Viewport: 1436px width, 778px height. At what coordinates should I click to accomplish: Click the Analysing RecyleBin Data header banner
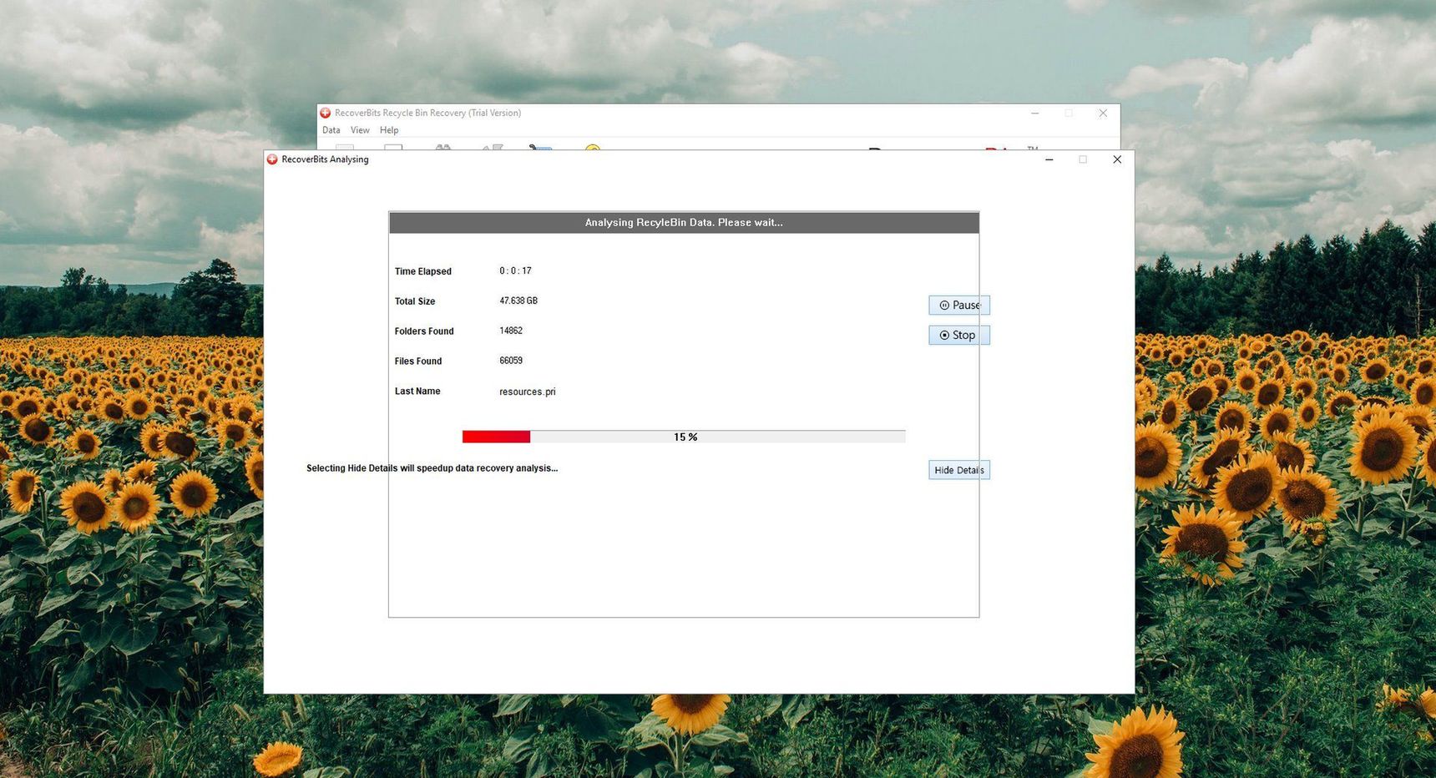coord(684,223)
